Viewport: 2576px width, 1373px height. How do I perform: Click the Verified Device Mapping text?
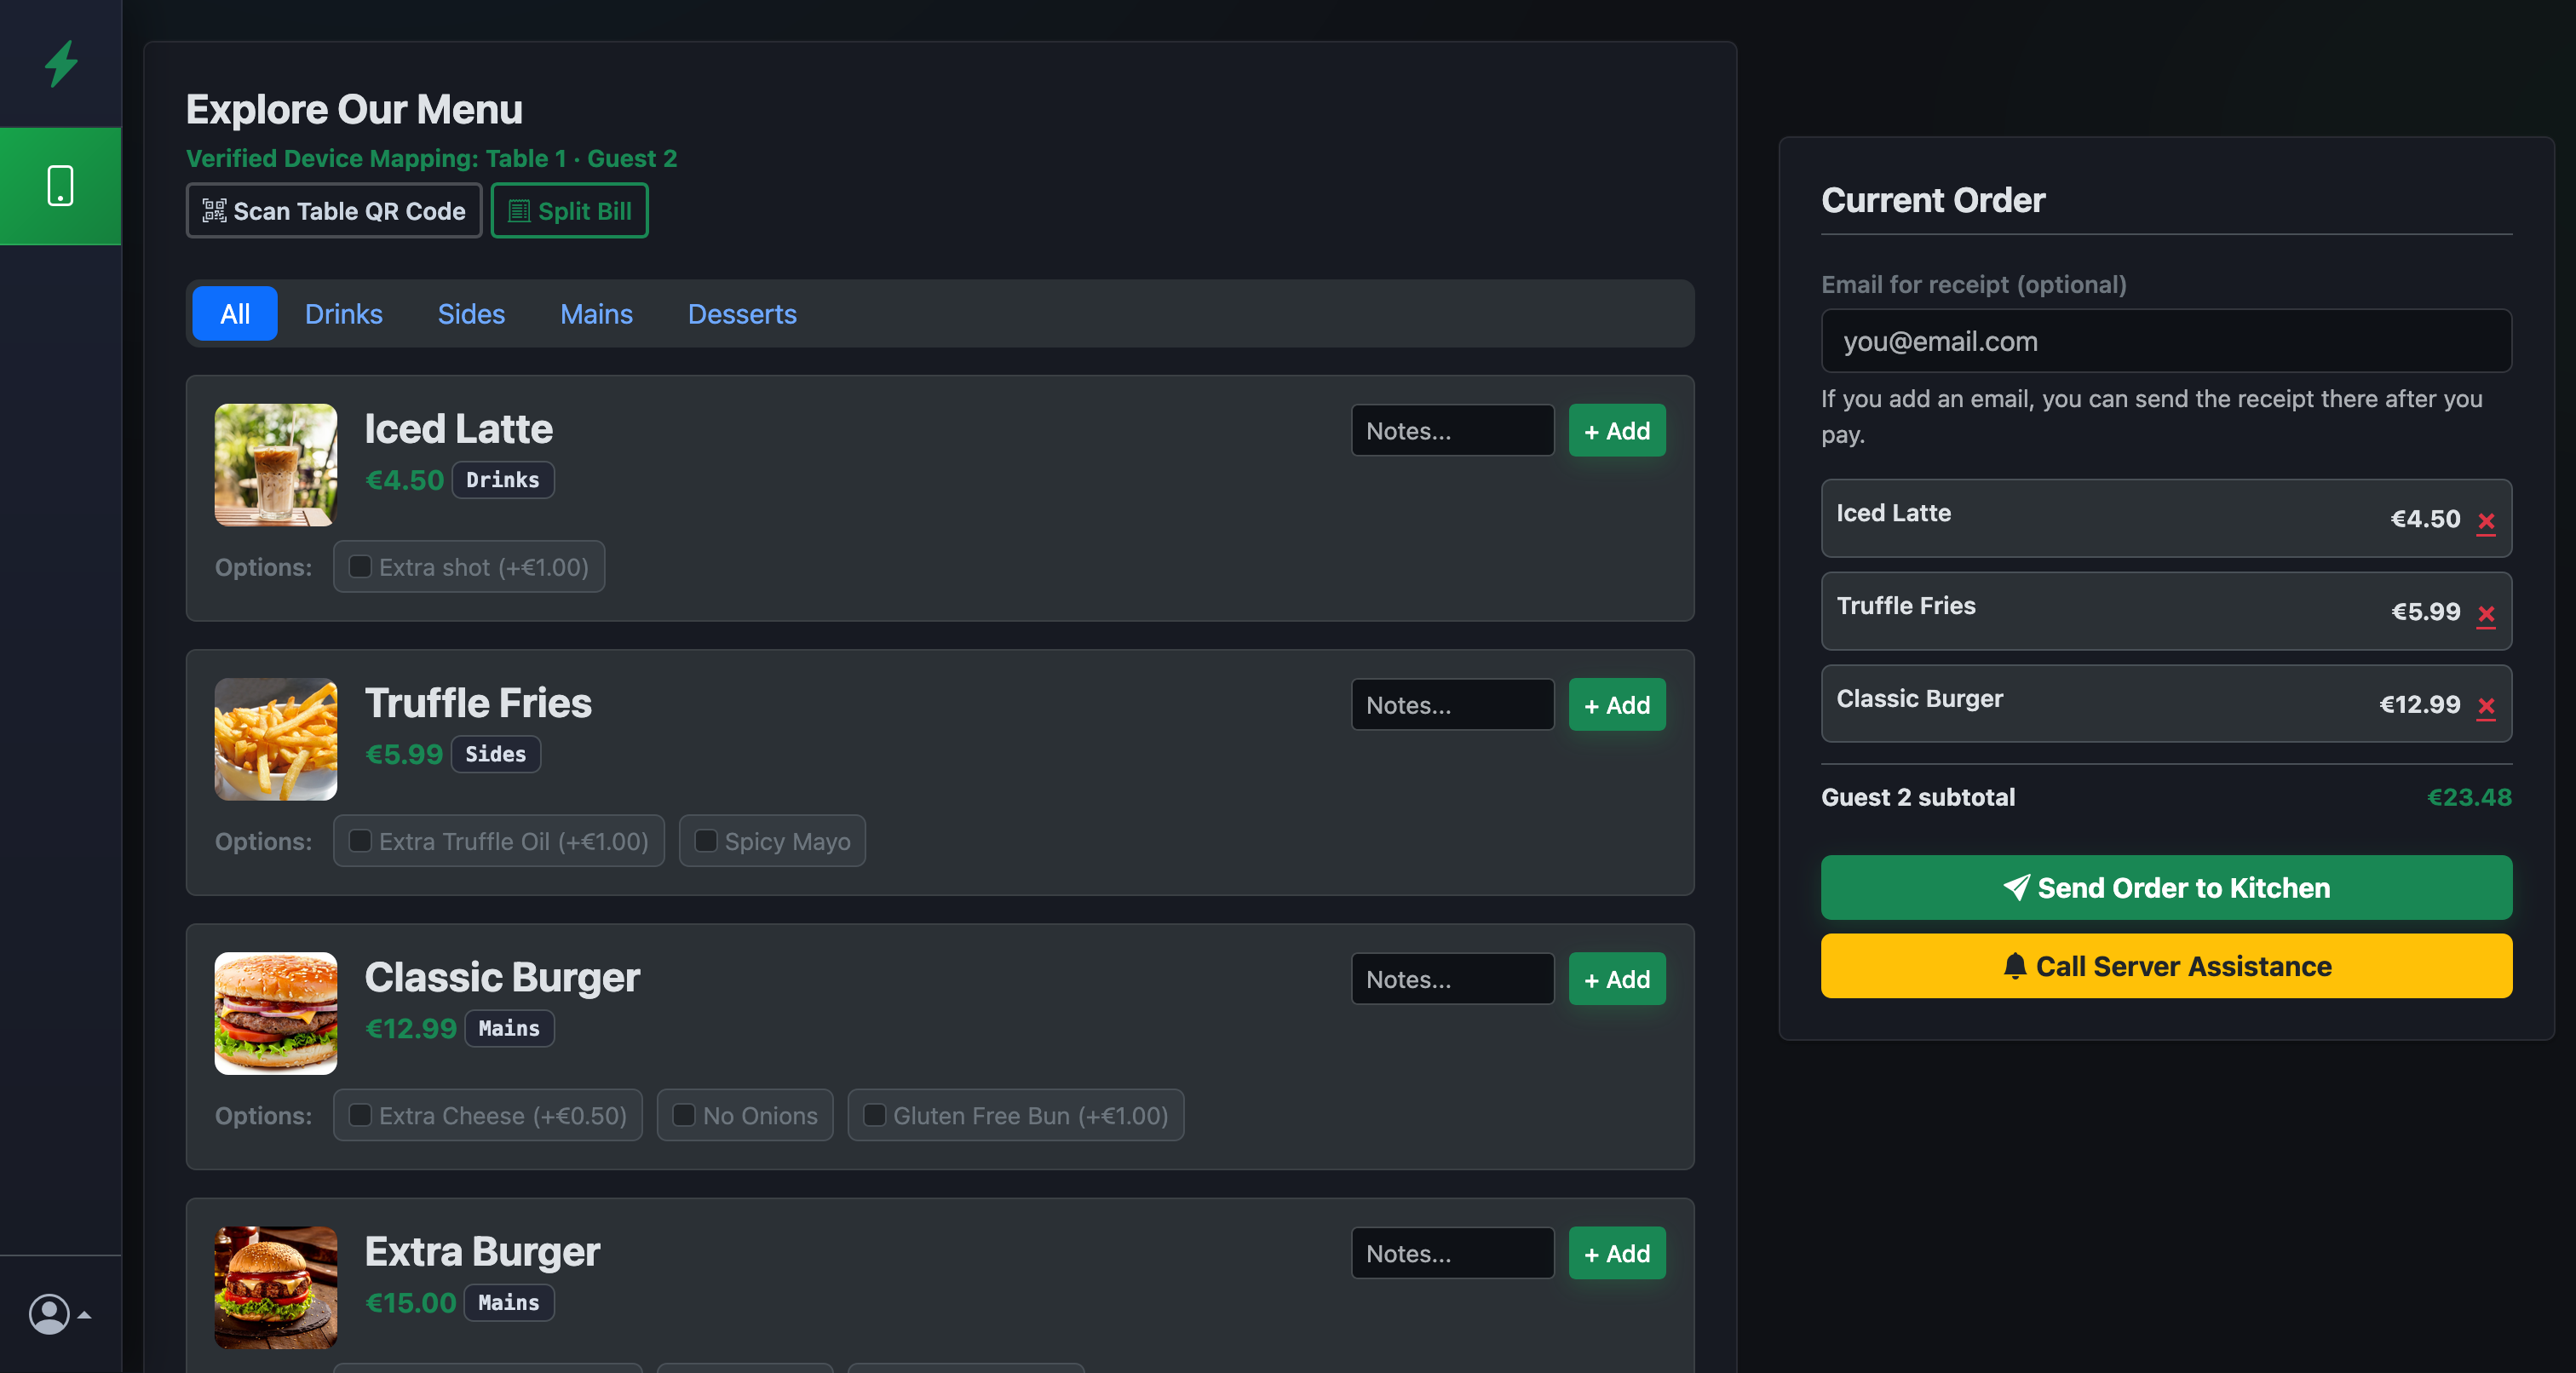pyautogui.click(x=431, y=158)
